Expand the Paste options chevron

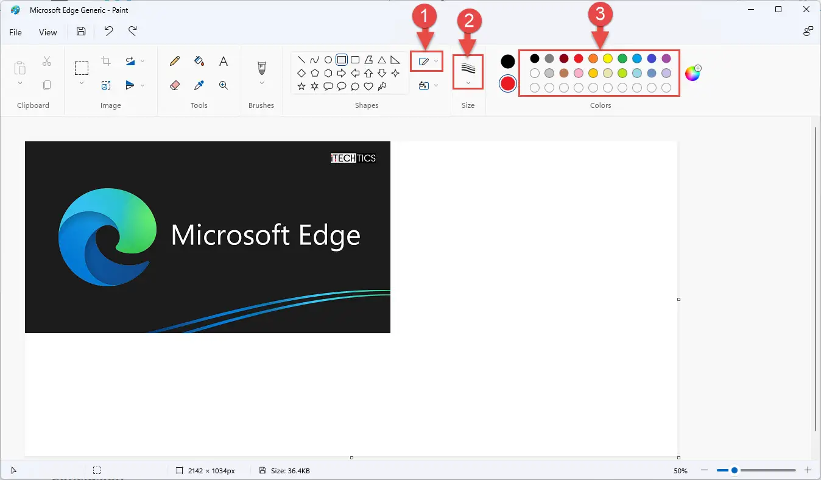(20, 83)
